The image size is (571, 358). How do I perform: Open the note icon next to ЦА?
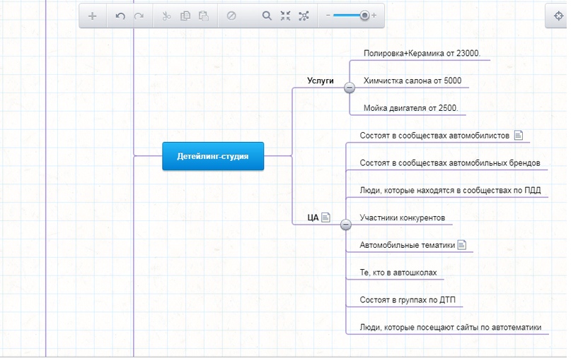(326, 217)
